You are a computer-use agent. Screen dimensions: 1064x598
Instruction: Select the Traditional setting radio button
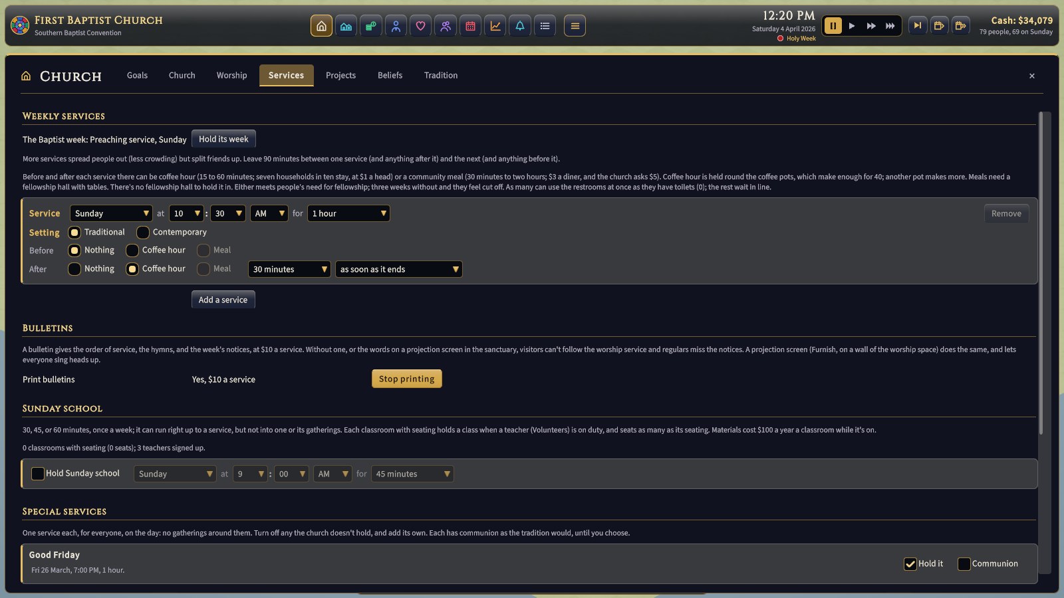coord(74,233)
